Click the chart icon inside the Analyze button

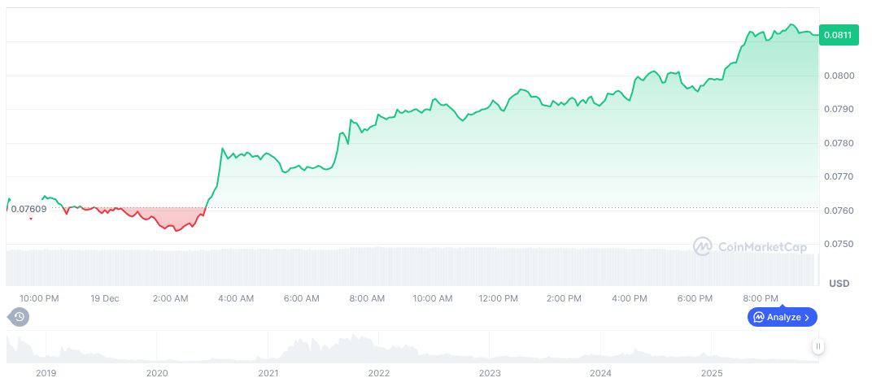tap(758, 317)
